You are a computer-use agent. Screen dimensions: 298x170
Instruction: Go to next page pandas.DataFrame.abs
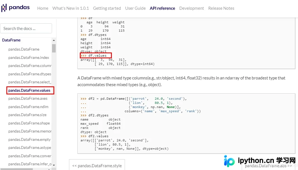268,166
